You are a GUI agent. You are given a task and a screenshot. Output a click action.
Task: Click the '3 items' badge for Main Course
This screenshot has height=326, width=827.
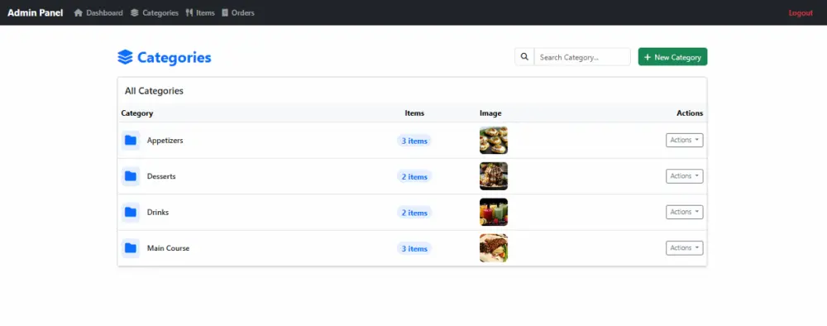point(414,248)
